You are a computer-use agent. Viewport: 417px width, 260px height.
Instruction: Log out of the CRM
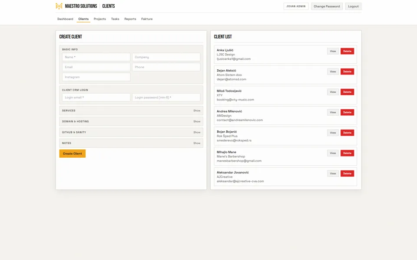tap(353, 6)
